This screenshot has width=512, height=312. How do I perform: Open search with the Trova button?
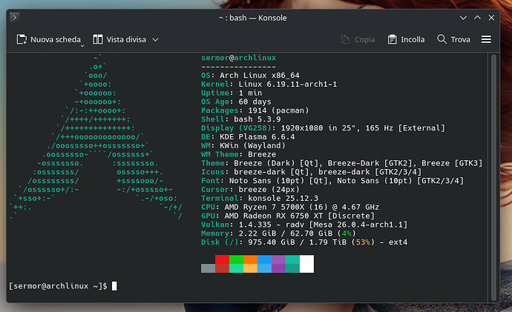(453, 39)
